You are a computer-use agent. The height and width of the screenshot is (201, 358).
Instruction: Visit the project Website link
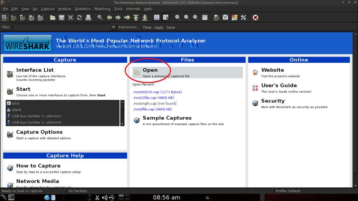(x=273, y=70)
